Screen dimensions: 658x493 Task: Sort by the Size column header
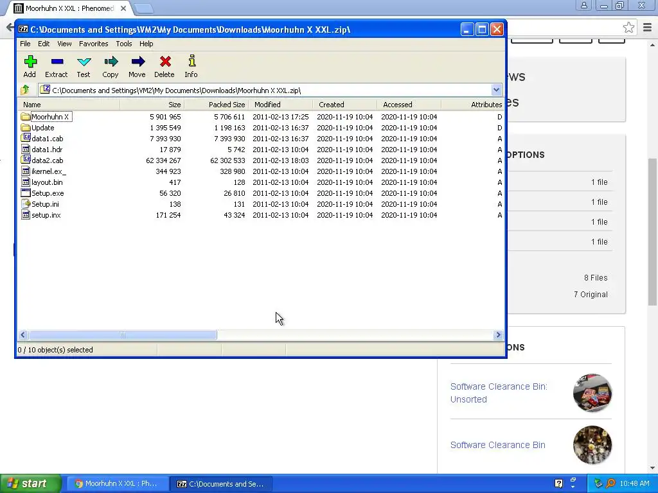click(x=152, y=105)
